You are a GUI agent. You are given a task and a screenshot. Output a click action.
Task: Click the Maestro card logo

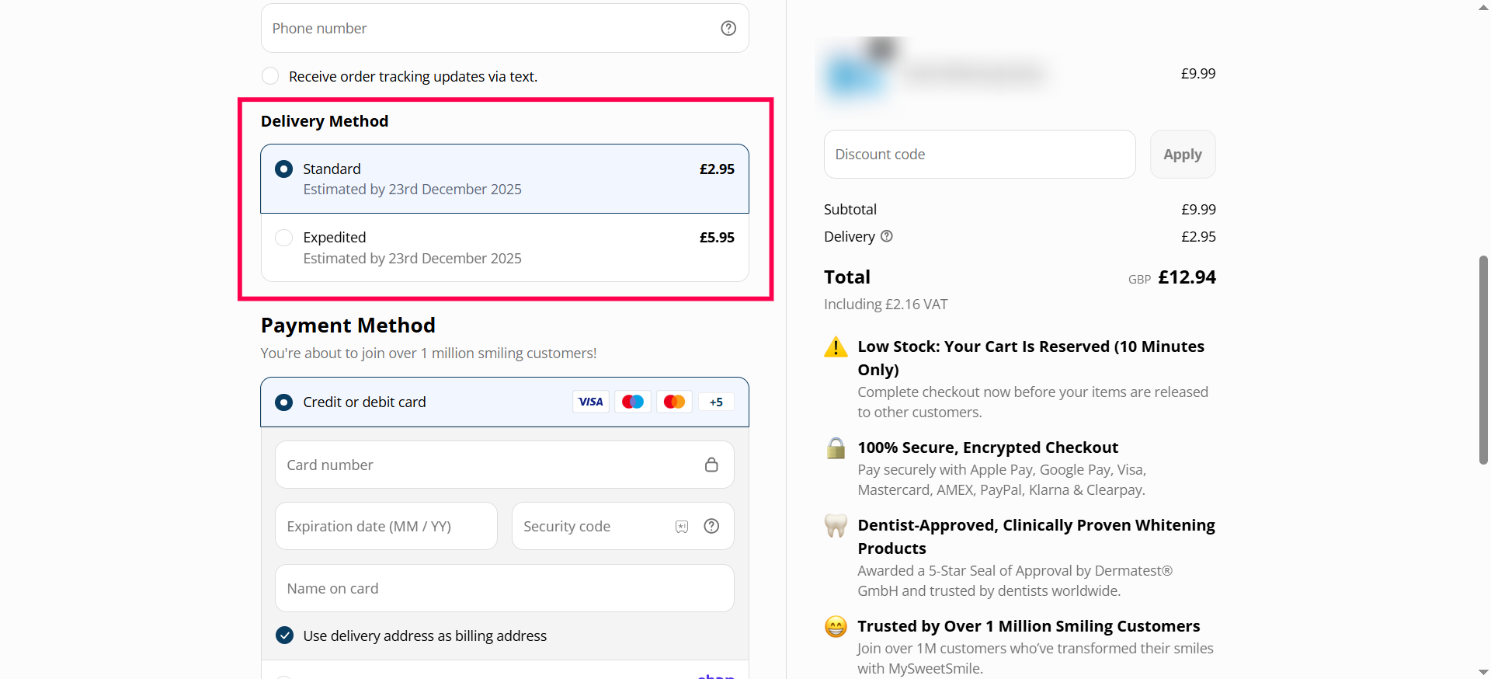pyautogui.click(x=632, y=402)
